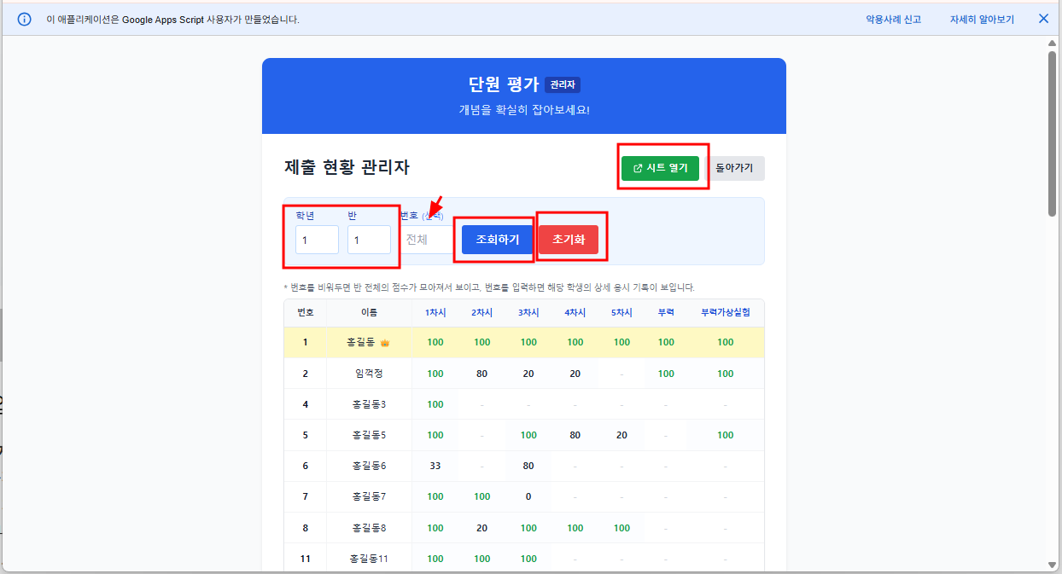Select the name 홍길동3

tap(369, 404)
